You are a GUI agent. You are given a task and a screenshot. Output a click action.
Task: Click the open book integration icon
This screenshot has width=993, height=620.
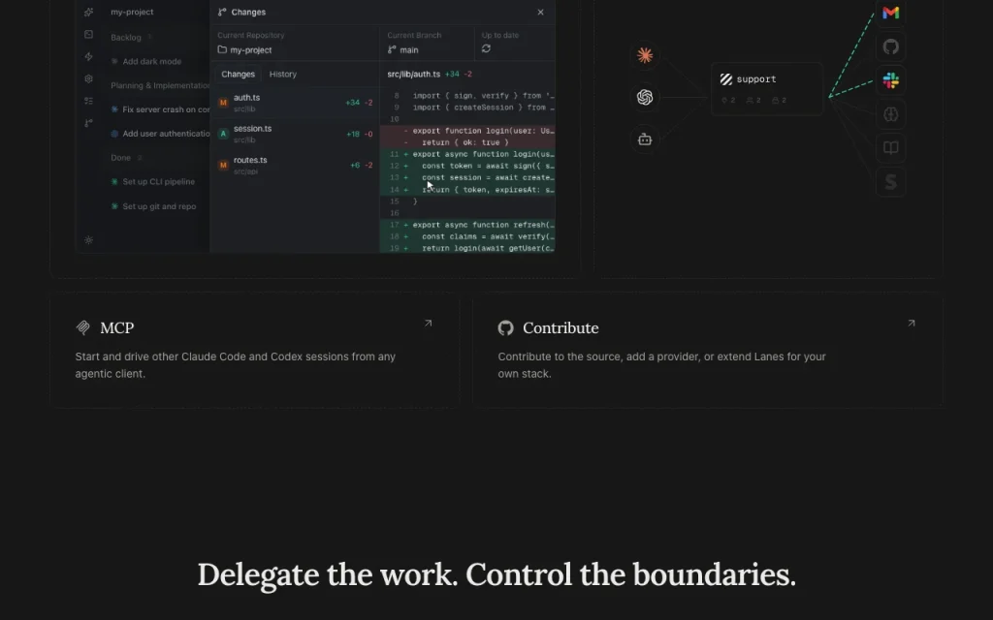(890, 148)
